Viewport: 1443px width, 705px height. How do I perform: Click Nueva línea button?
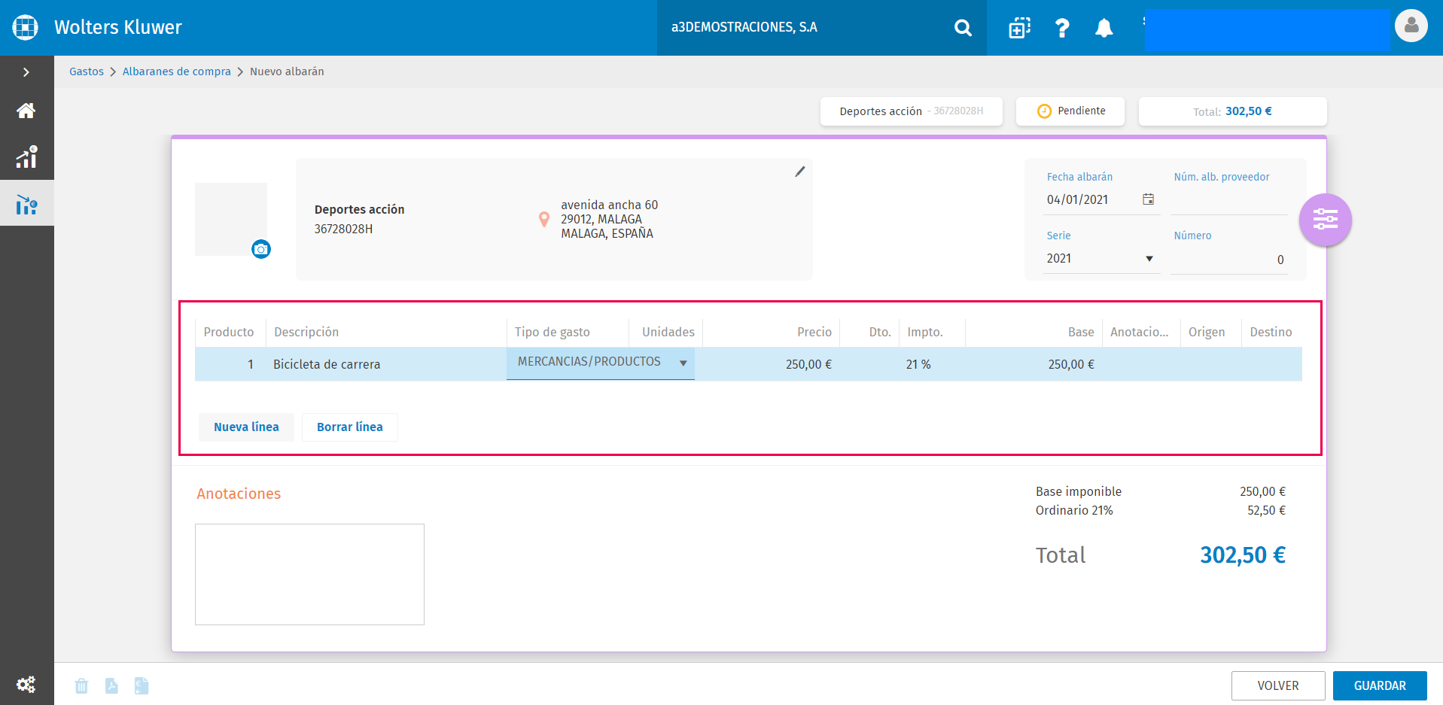click(x=246, y=427)
